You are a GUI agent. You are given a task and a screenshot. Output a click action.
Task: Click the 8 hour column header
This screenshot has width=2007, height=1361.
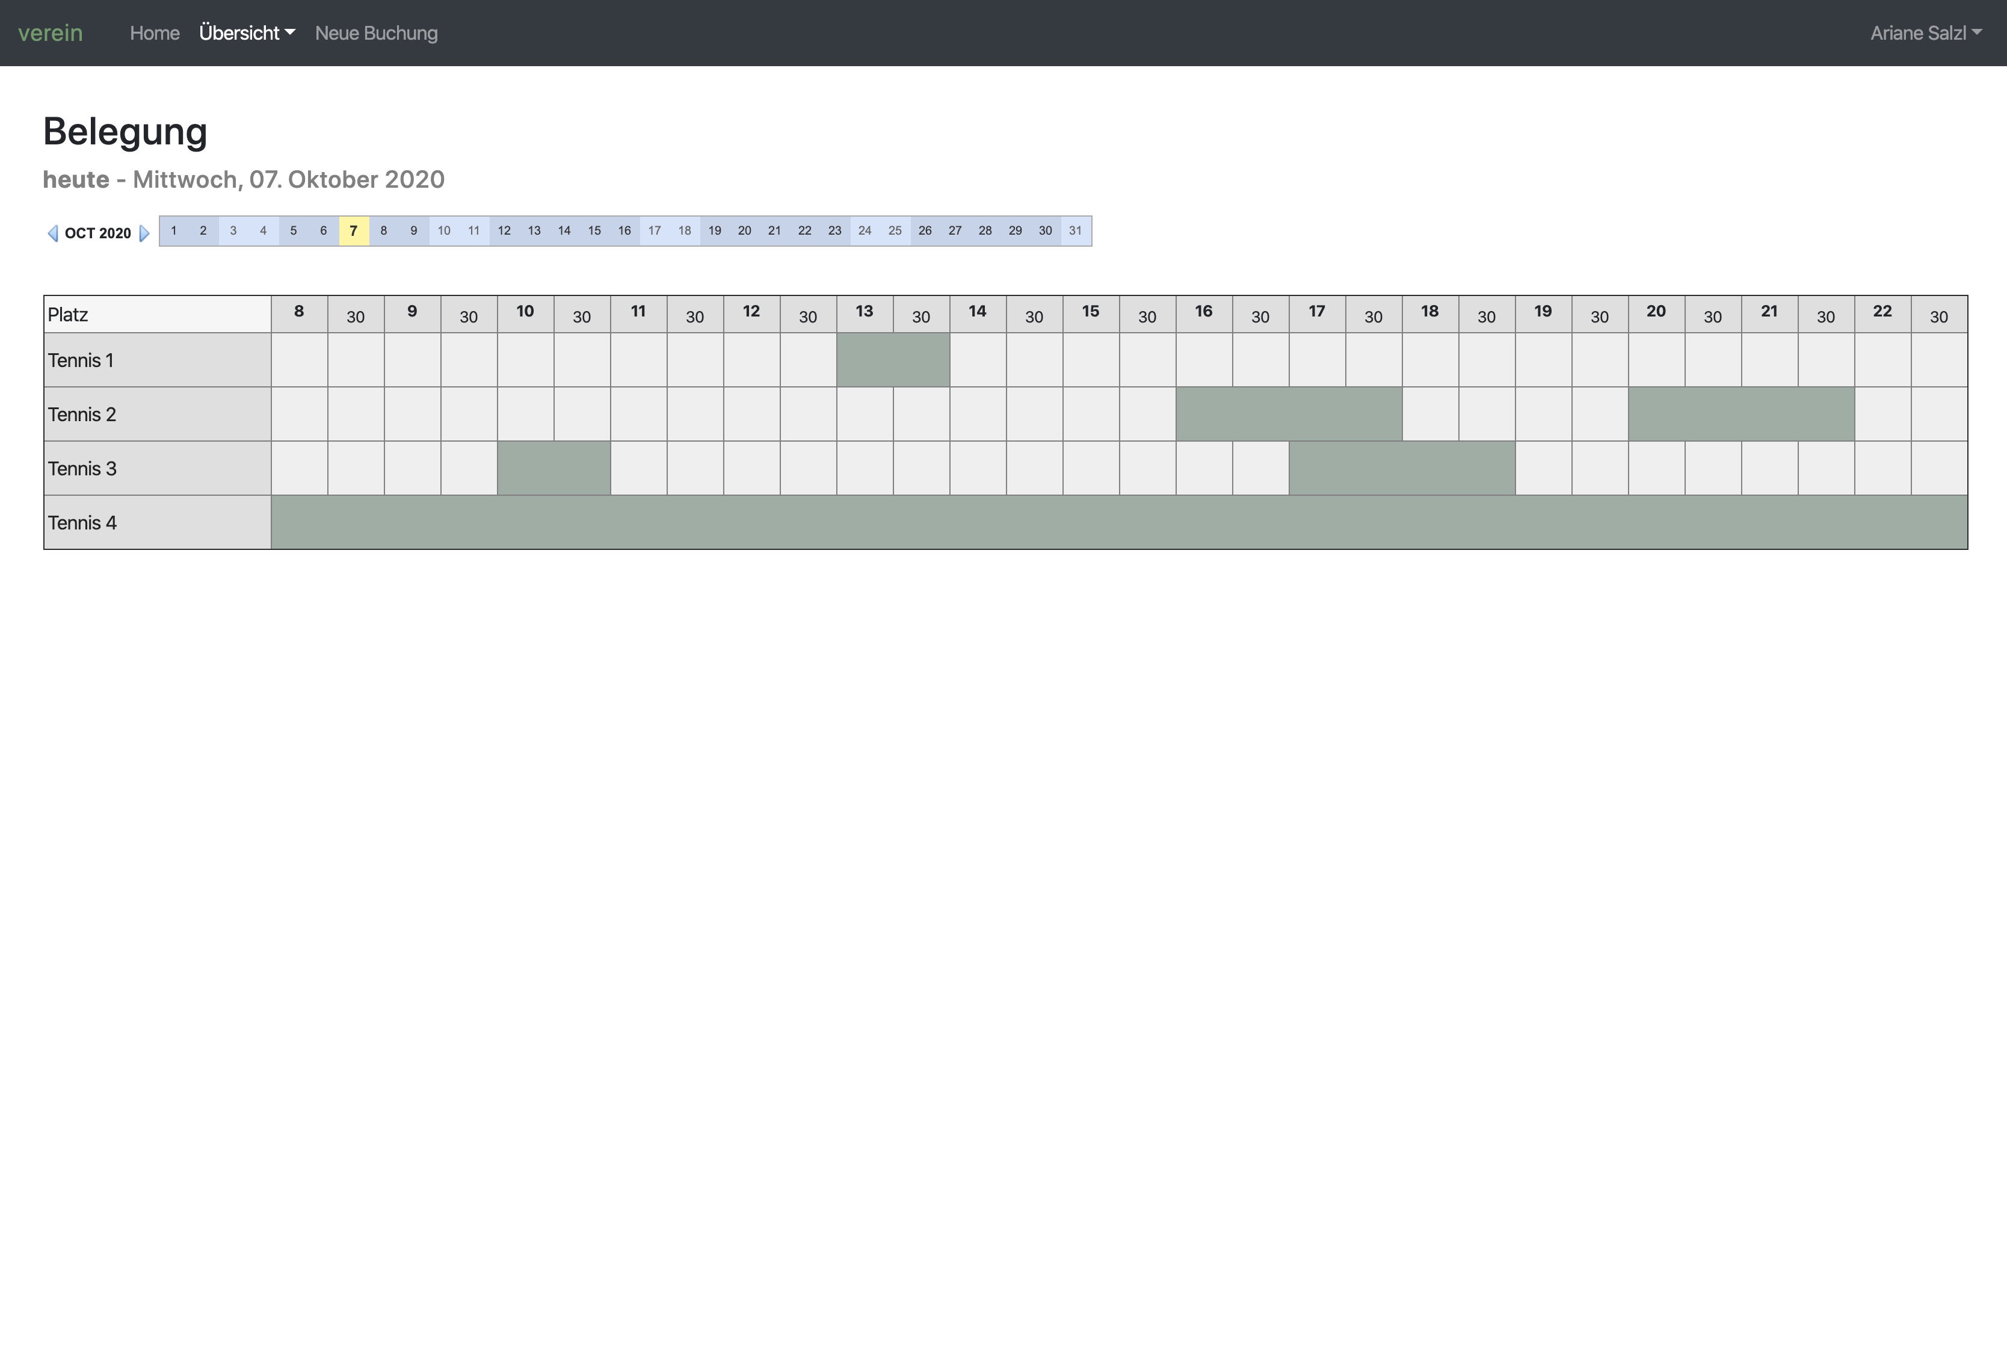click(300, 314)
